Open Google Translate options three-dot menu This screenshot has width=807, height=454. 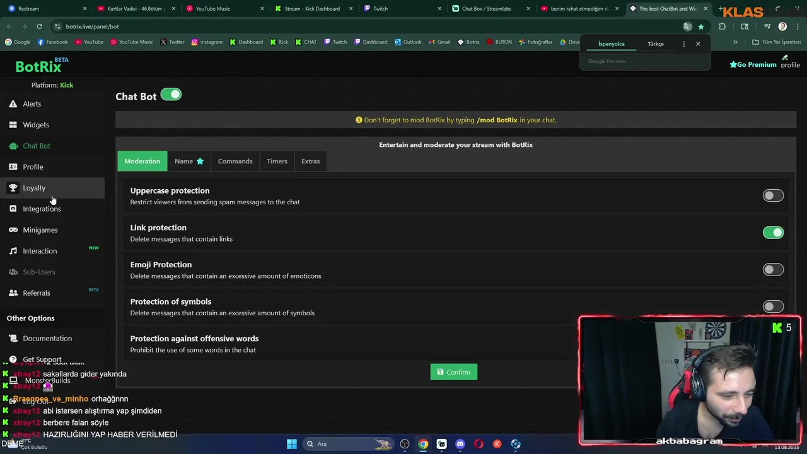coord(683,44)
